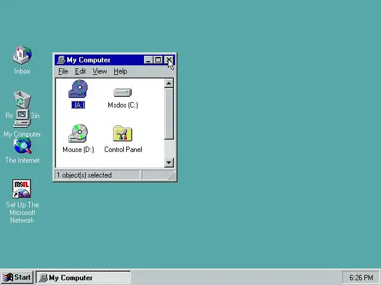Click the "1 object(s) selected" status text
Image resolution: width=381 pixels, height=285 pixels.
click(84, 175)
